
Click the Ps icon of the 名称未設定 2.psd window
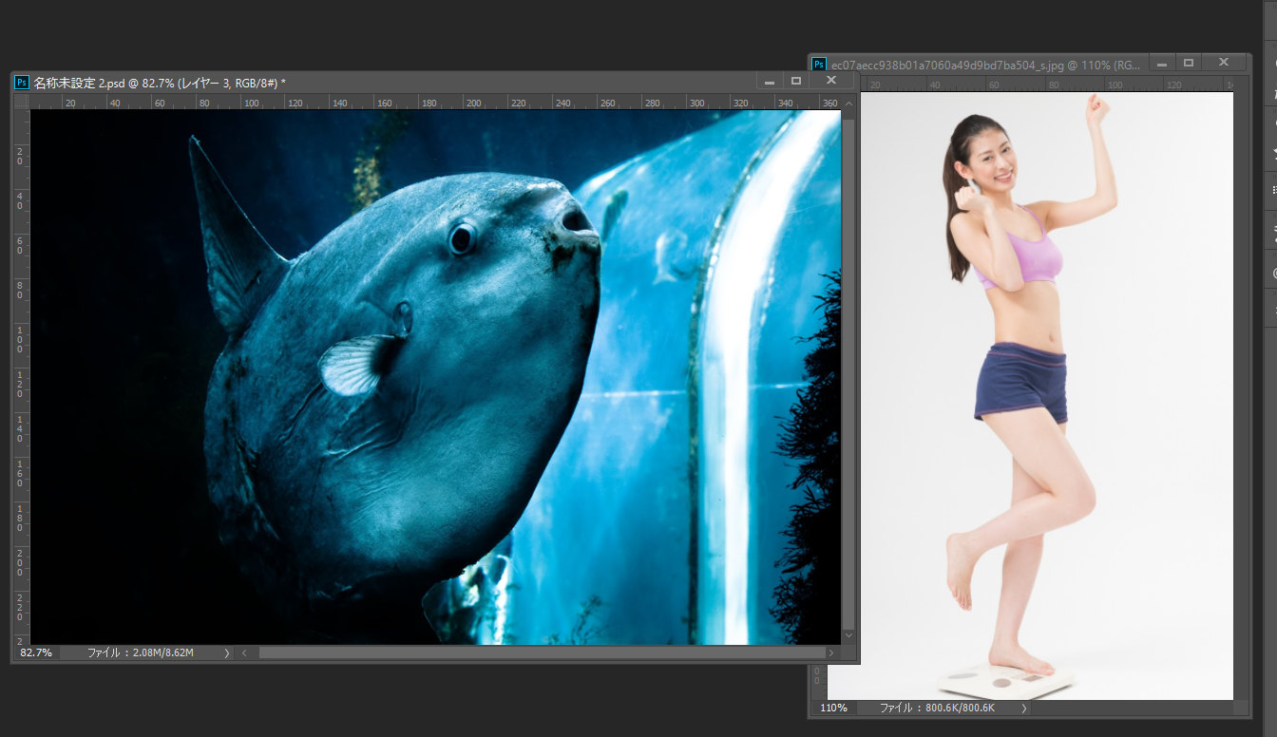pos(22,83)
